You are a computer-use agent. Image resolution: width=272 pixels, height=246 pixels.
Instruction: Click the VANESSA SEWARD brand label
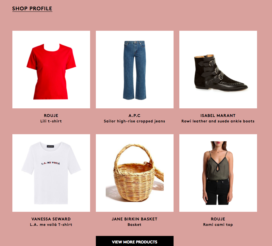[x=51, y=219]
